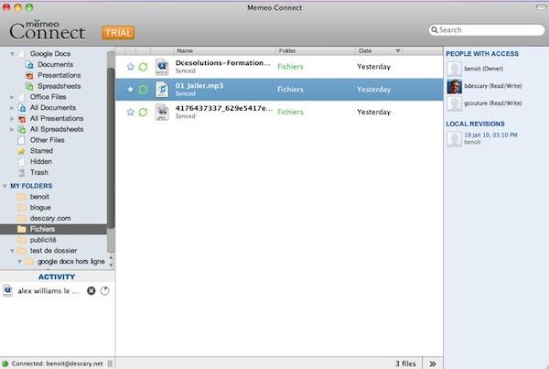This screenshot has height=369, width=549.
Task: Click the Trash can icon
Action: (22, 172)
